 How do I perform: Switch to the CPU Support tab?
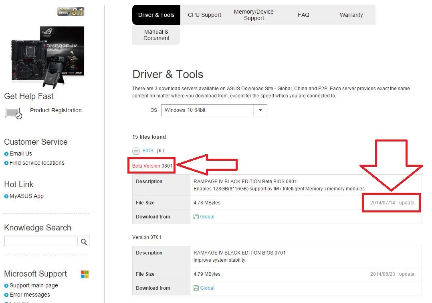tap(204, 15)
